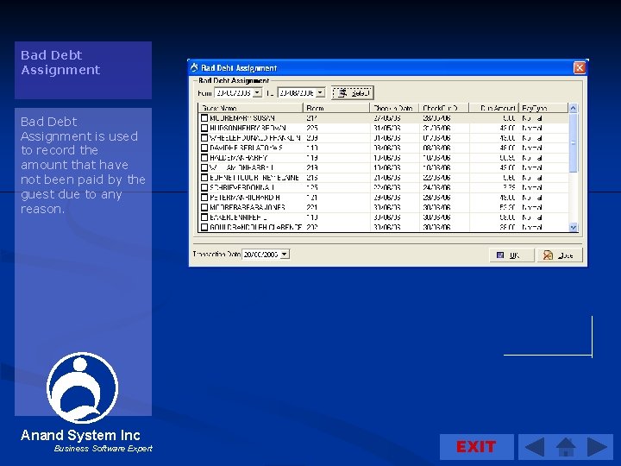Sort by Pay Type column header

pos(543,108)
